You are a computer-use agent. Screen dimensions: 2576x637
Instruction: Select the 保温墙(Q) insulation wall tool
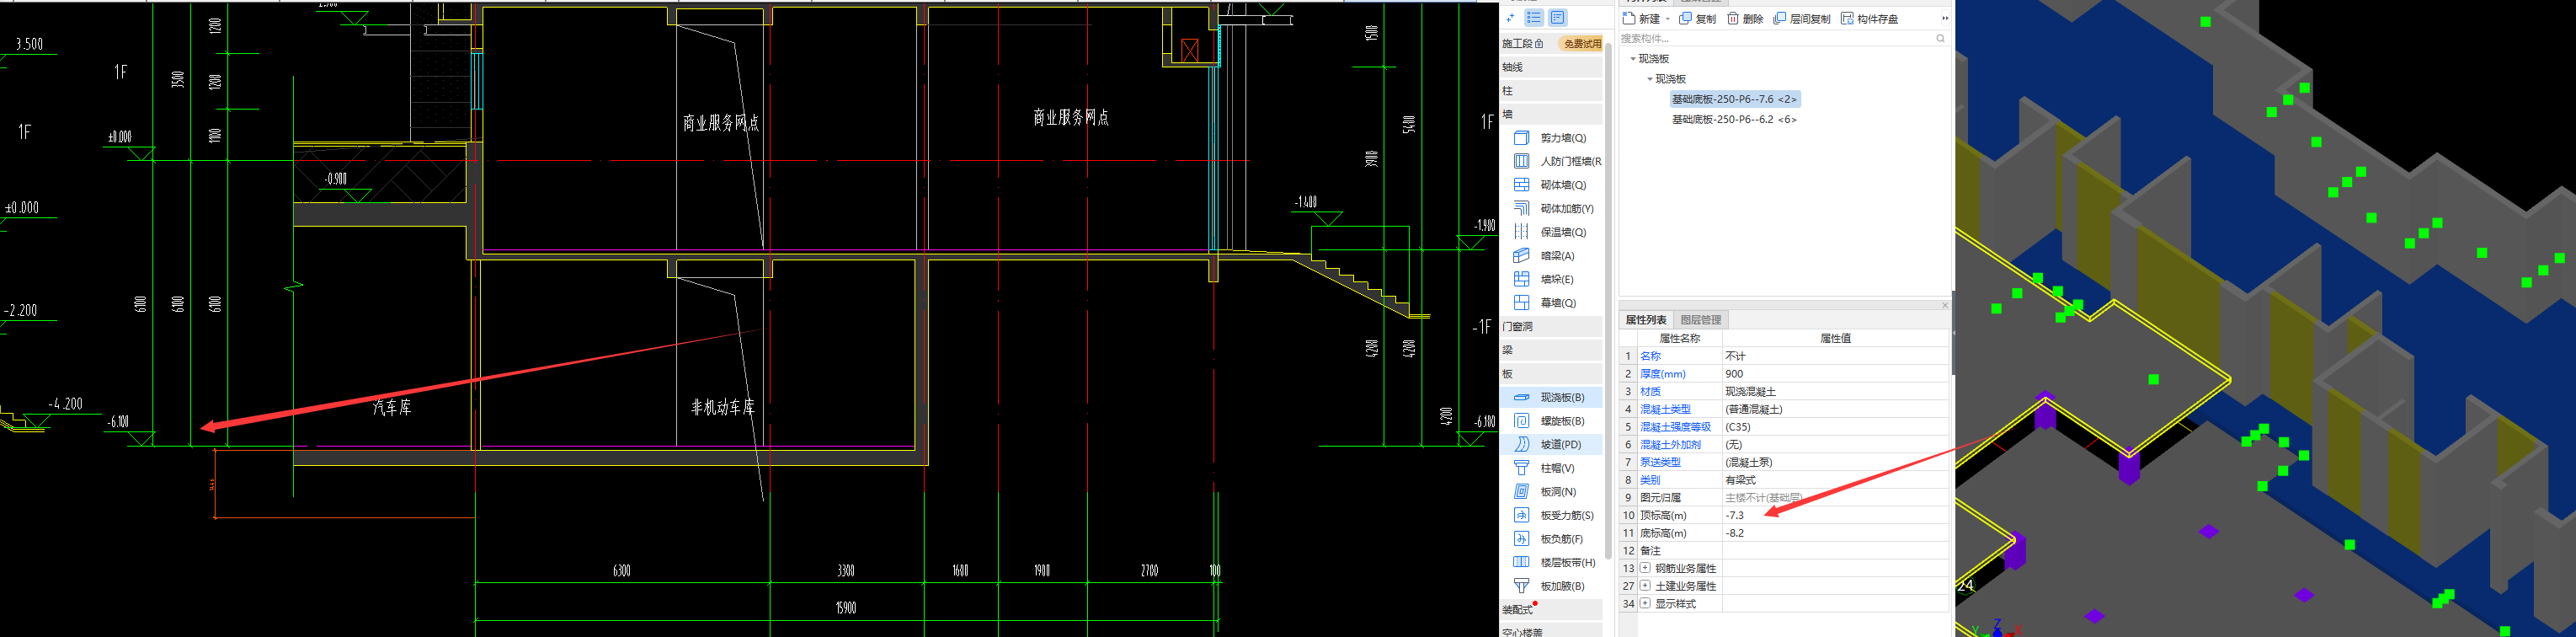(1551, 232)
